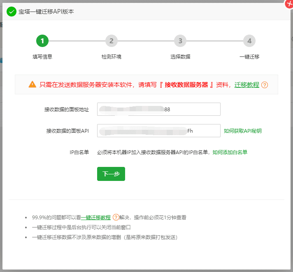The height and width of the screenshot is (272, 293).
Task: Select step 3 circle 选择数据
Action: coord(180,41)
